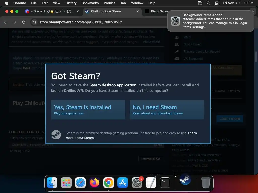The width and height of the screenshot is (258, 193).
Task: Open the Chrome menu
Action: (x=20, y=3)
